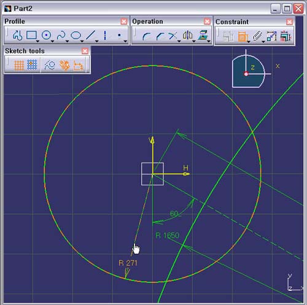Expand the Rectangle tool dropdown arrow
This screenshot has width=307, height=305.
point(37,41)
